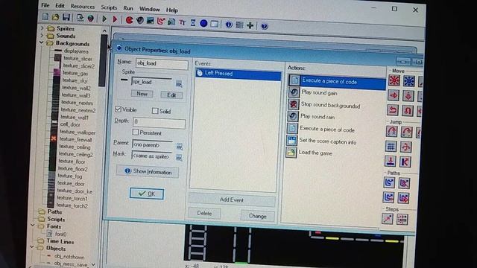Open toolbar help question mark icon

pyautogui.click(x=265, y=26)
